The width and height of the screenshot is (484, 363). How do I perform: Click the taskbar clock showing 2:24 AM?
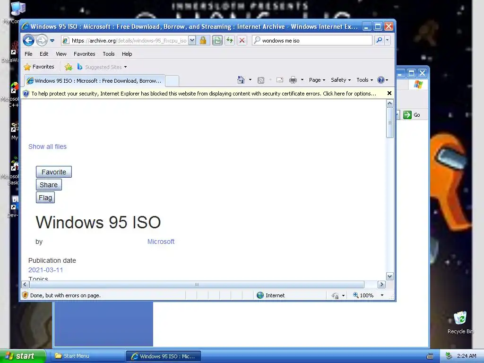click(467, 356)
